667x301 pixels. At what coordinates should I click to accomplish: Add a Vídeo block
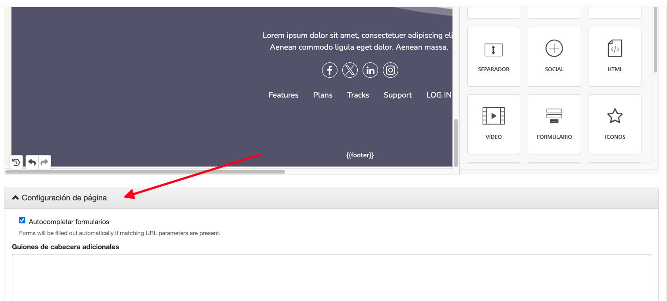tap(493, 124)
